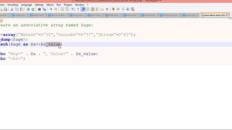Open the Replace toolbar icon
Screen dimensions: 232x130
click(44, 9)
